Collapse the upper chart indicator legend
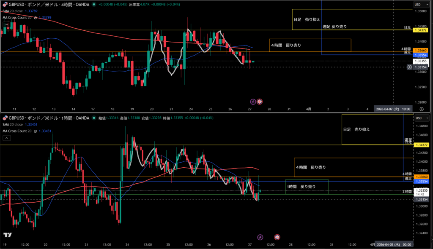The height and width of the screenshot is (249, 433). pyautogui.click(x=6, y=24)
